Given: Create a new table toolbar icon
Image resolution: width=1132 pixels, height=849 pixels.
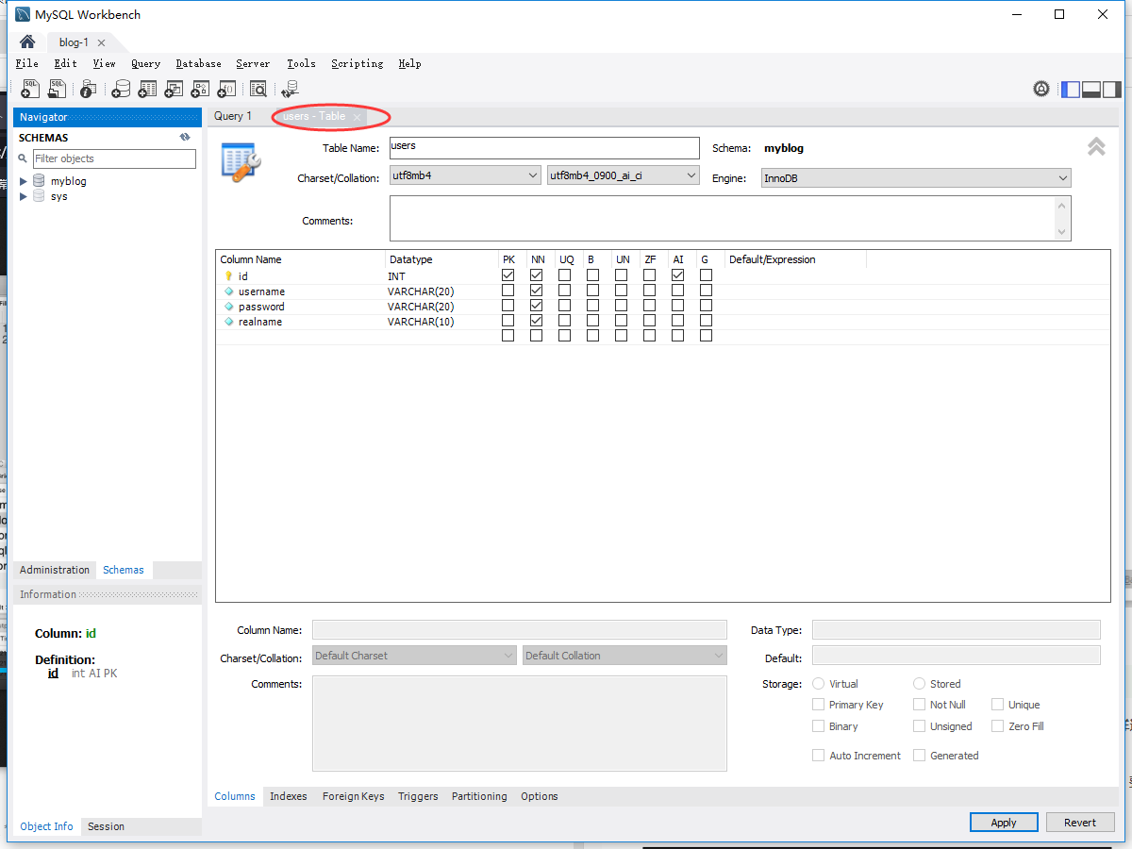Looking at the screenshot, I should pos(147,89).
